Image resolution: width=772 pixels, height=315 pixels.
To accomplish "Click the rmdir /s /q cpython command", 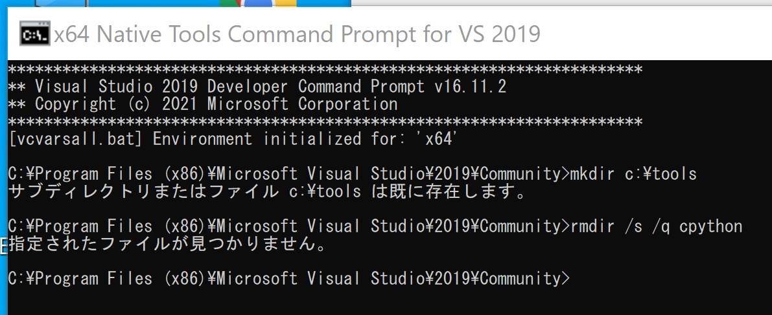I will (x=657, y=226).
